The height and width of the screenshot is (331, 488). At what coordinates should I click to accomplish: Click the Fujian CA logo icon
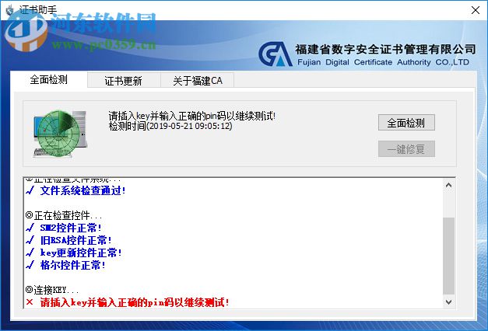[276, 54]
